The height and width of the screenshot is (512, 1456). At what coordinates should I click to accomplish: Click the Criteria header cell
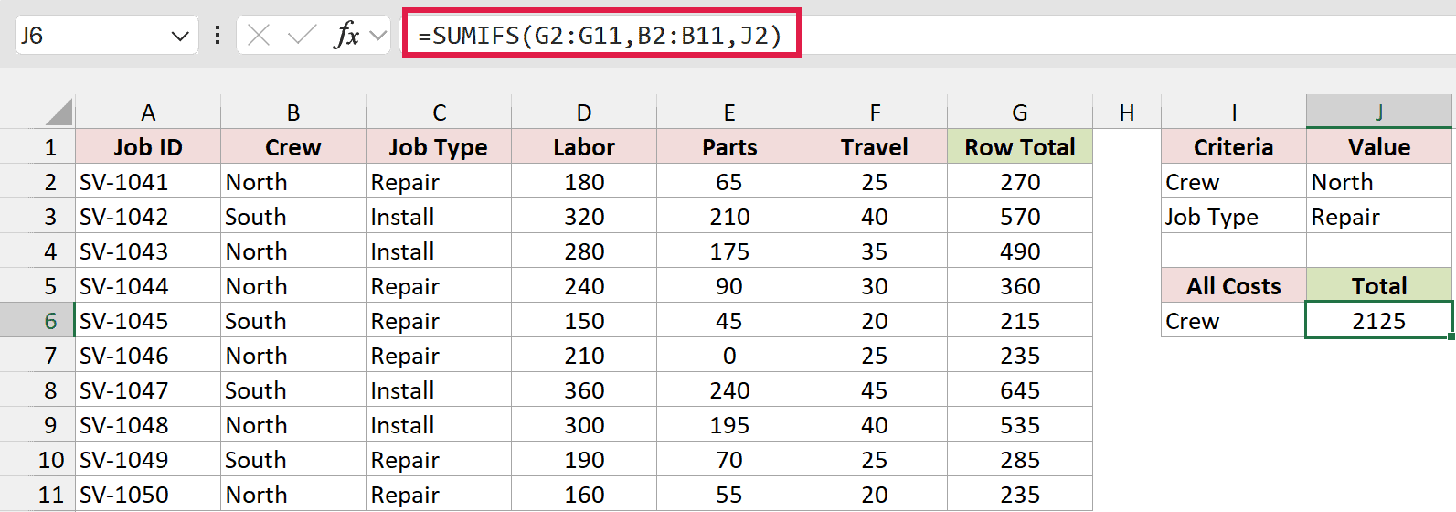[1234, 147]
